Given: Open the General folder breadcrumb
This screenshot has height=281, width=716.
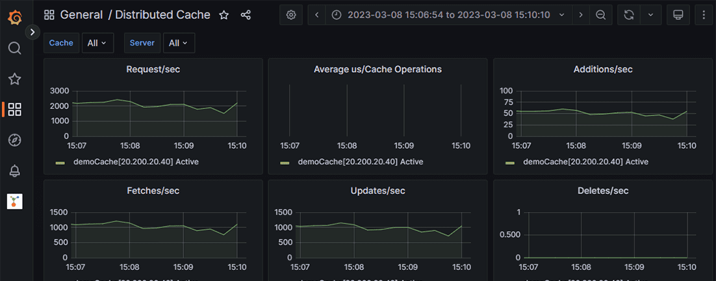Looking at the screenshot, I should pos(82,15).
